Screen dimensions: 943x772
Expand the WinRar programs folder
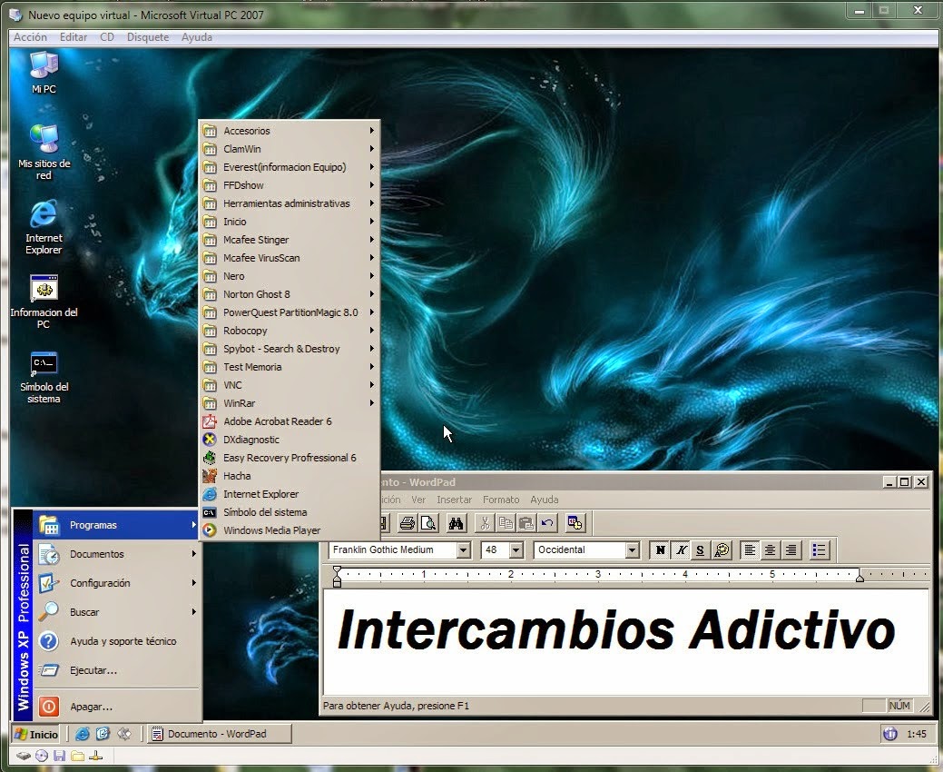click(290, 403)
